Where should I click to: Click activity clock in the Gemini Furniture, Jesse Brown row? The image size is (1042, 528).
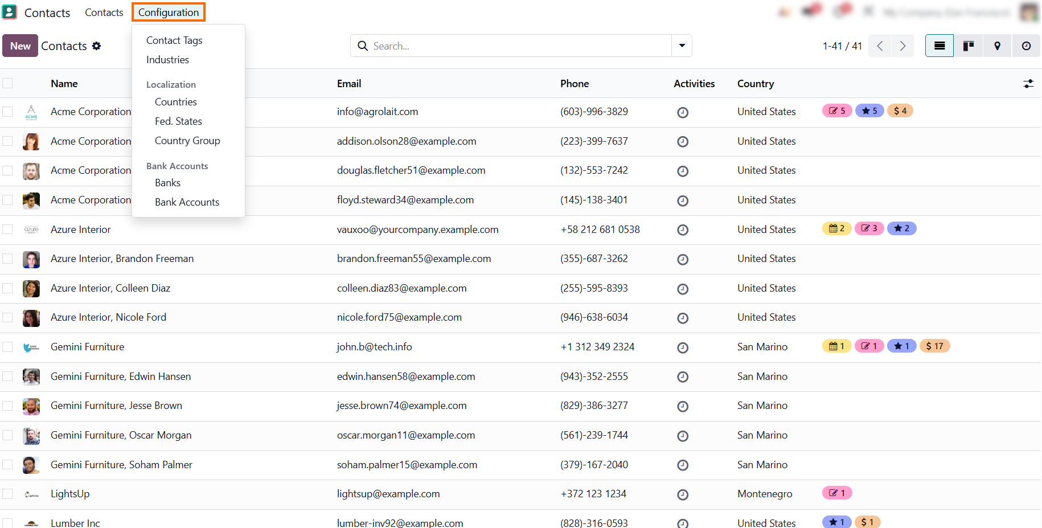click(x=683, y=406)
